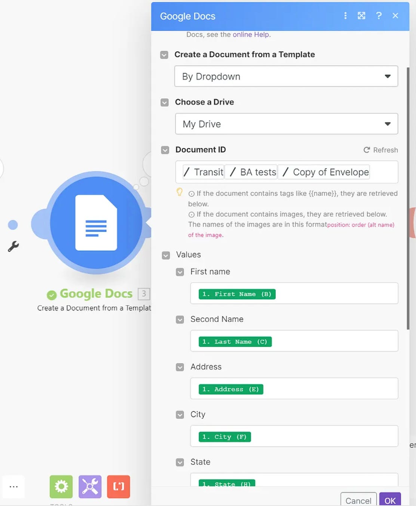Open the Google Docs panel options menu
Screen dimensions: 416x506
[x=345, y=16]
